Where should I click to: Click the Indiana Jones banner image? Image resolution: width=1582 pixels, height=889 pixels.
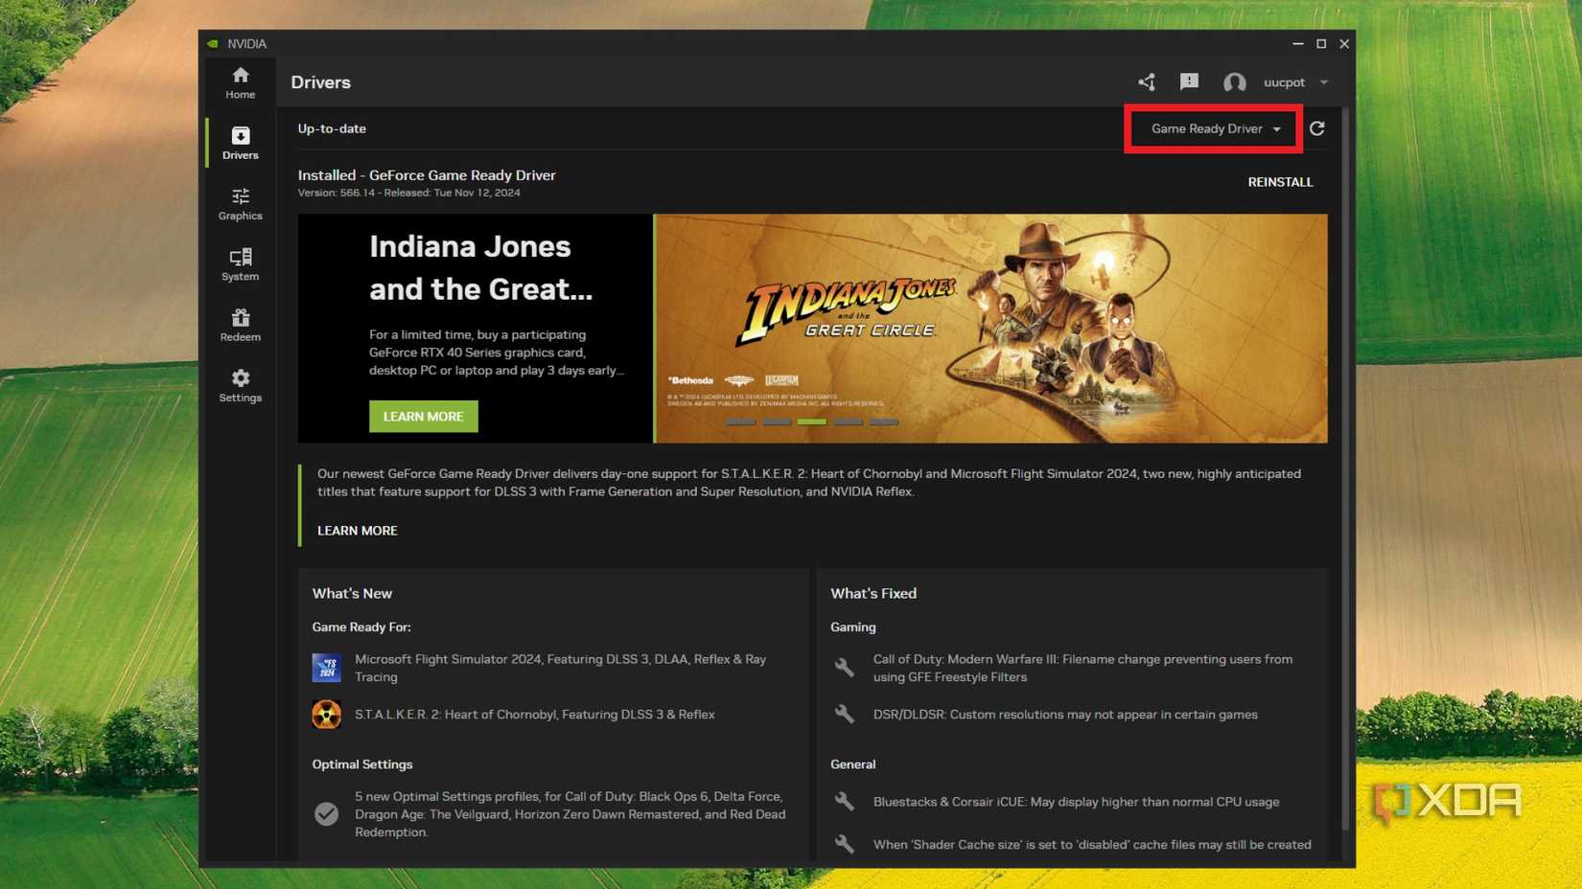(x=990, y=326)
